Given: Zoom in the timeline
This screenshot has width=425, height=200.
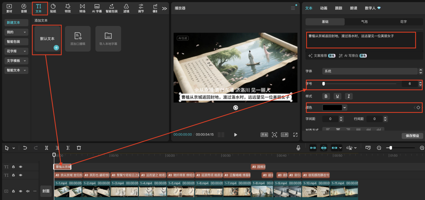Looking at the screenshot, I should click(x=422, y=148).
